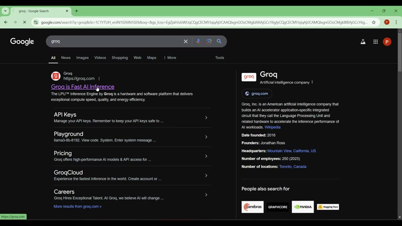Open Google apps grid
The width and height of the screenshot is (402, 226).
tap(376, 41)
